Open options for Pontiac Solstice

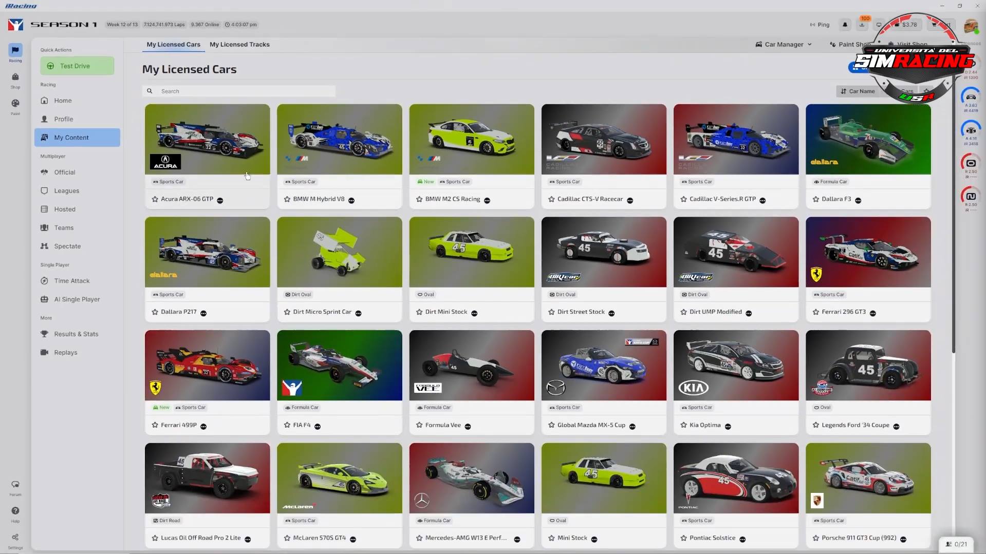pyautogui.click(x=742, y=539)
